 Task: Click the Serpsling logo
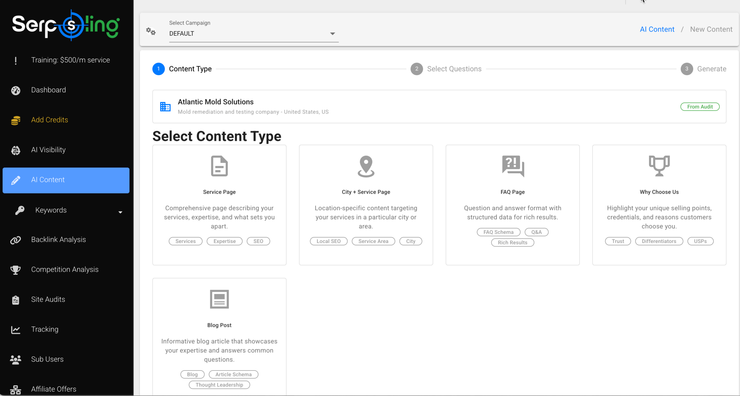click(66, 25)
